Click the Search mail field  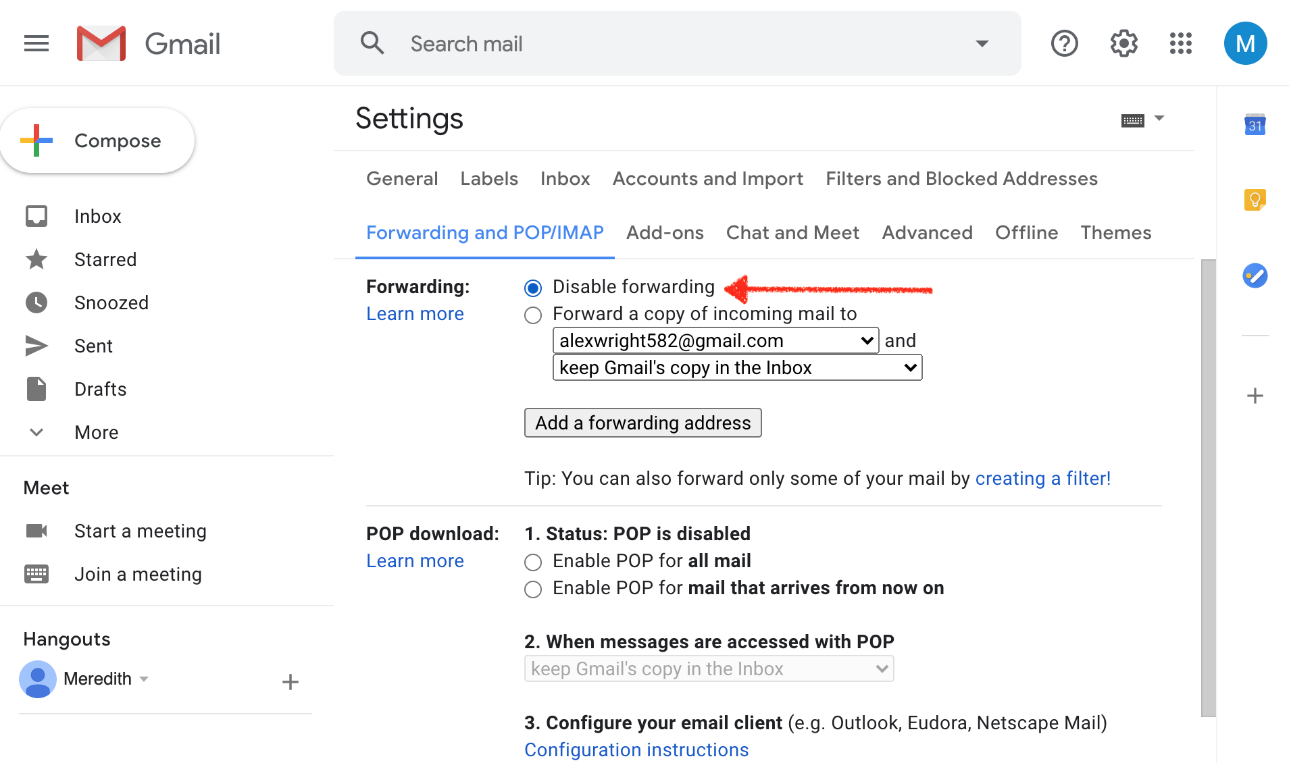(x=677, y=43)
